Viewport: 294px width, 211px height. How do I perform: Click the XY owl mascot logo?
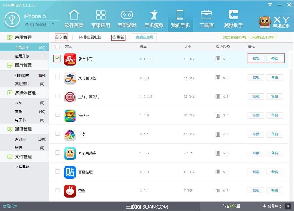(265, 22)
